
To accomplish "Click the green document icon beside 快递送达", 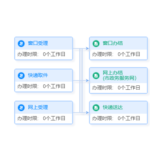I will [96, 108].
